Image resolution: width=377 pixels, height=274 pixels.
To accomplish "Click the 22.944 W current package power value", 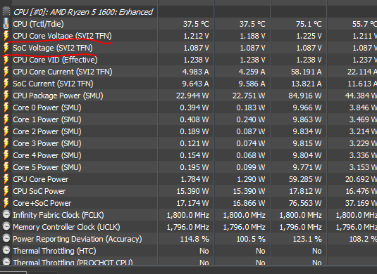I will click(192, 96).
